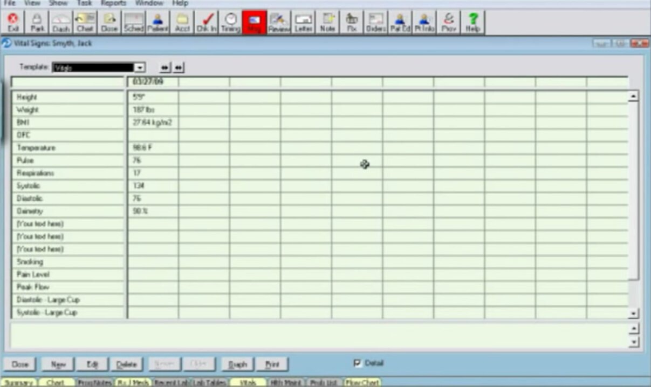Toggle the Detail checkbox
Image resolution: width=651 pixels, height=387 pixels.
(x=357, y=363)
